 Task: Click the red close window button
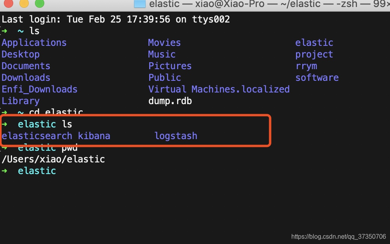[9, 3]
